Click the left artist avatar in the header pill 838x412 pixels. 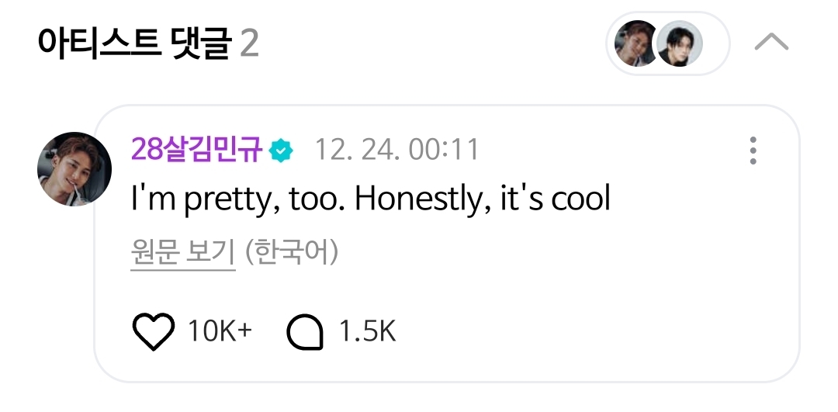(x=636, y=43)
